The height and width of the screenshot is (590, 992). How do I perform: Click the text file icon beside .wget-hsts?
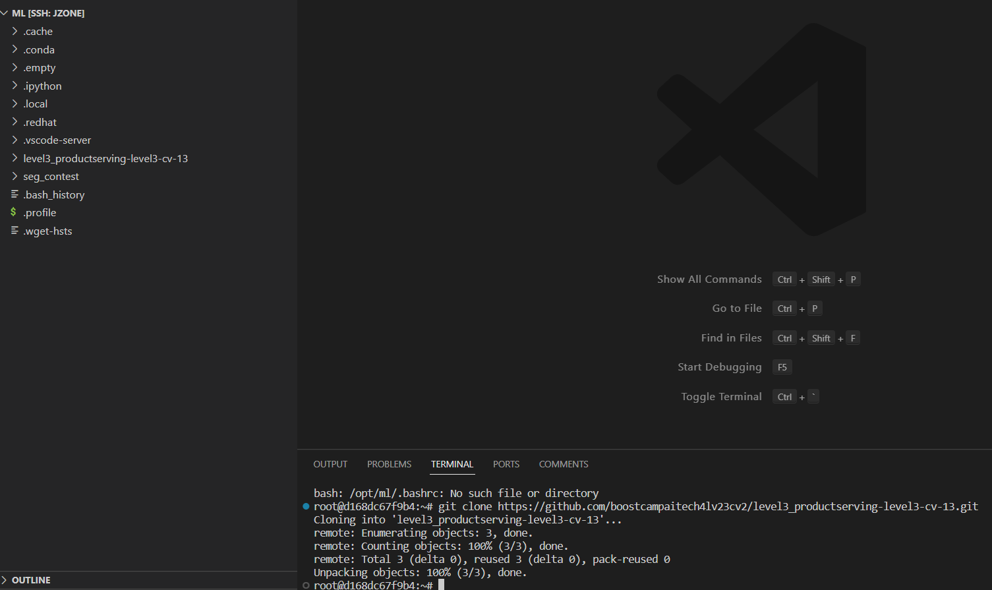coord(15,231)
